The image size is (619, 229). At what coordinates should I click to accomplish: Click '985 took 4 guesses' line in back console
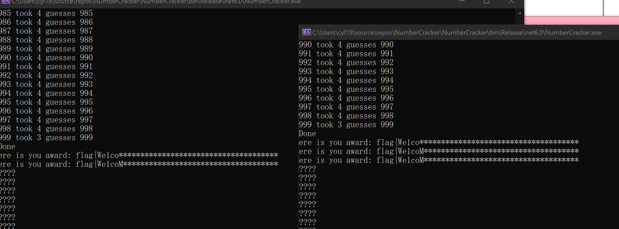pyautogui.click(x=46, y=13)
